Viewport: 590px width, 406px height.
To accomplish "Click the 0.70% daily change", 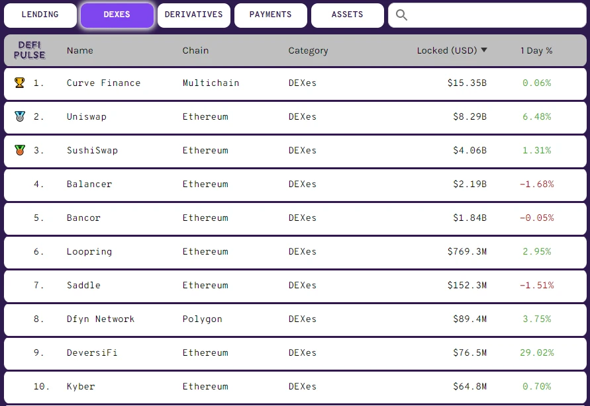I will [537, 386].
